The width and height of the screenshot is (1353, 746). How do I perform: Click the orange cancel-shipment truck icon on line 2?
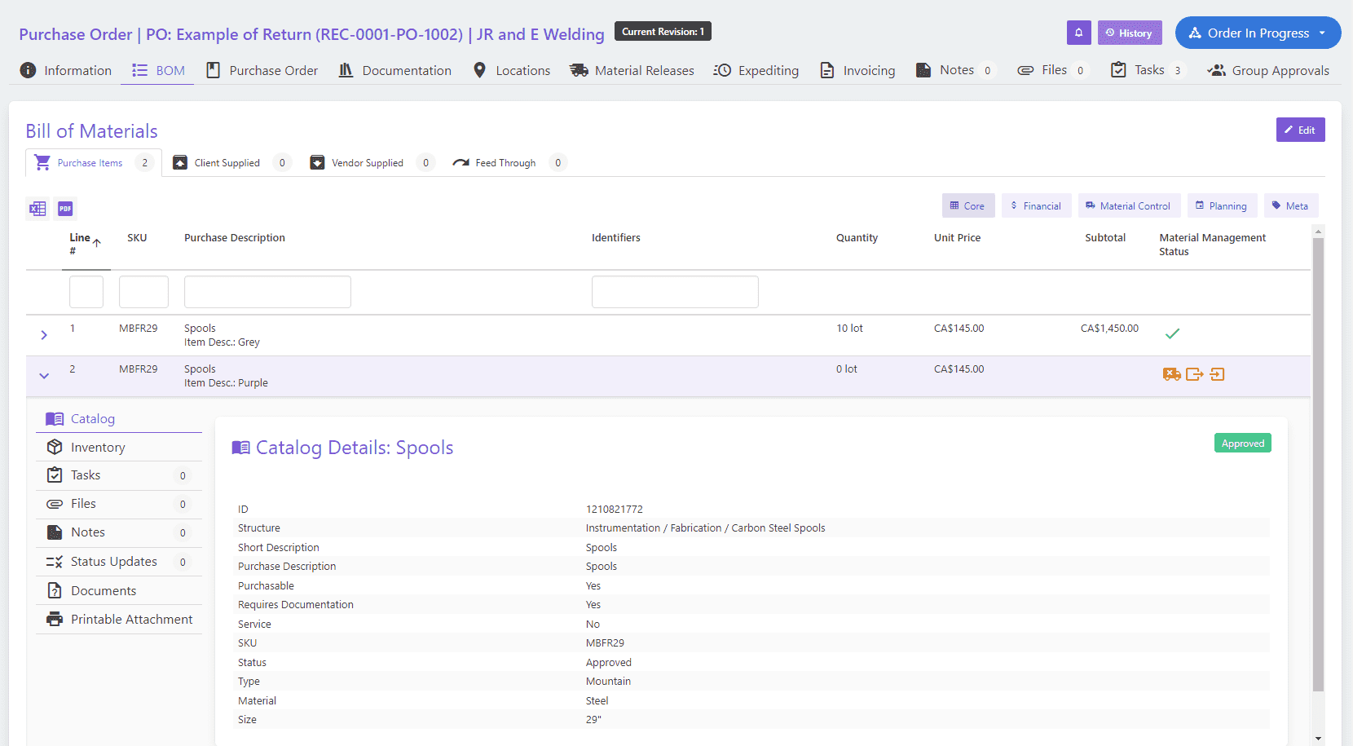[1172, 374]
